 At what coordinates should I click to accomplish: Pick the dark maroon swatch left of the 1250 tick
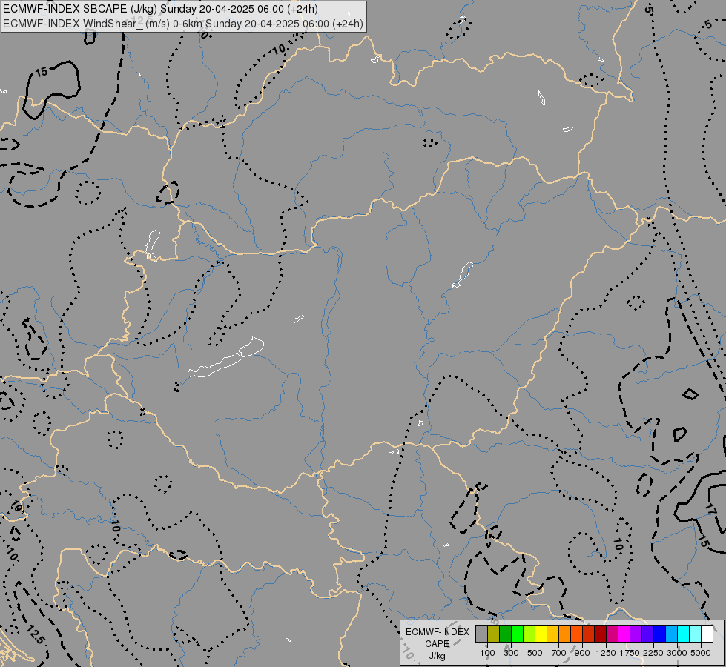click(x=601, y=634)
